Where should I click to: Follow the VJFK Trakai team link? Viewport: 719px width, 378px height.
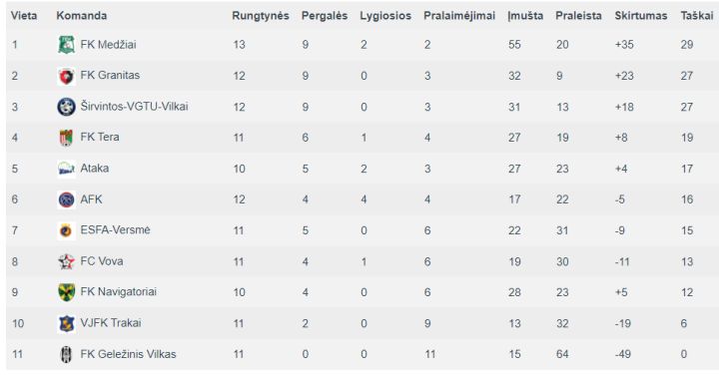[x=111, y=323]
